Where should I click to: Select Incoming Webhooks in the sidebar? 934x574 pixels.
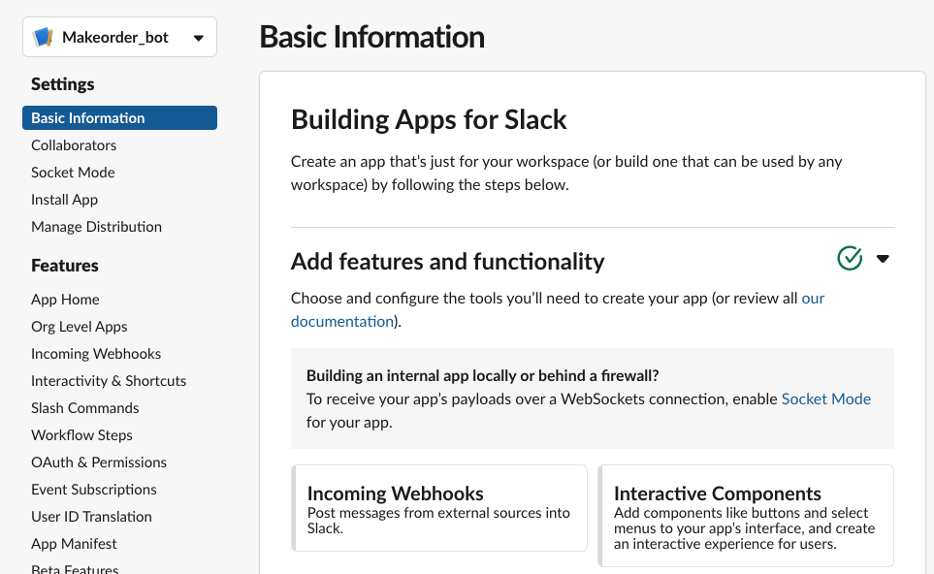point(96,354)
